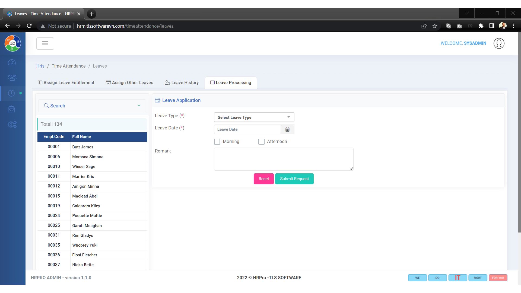Click the time attendance clock sidebar icon
521x293 pixels.
pos(11,93)
